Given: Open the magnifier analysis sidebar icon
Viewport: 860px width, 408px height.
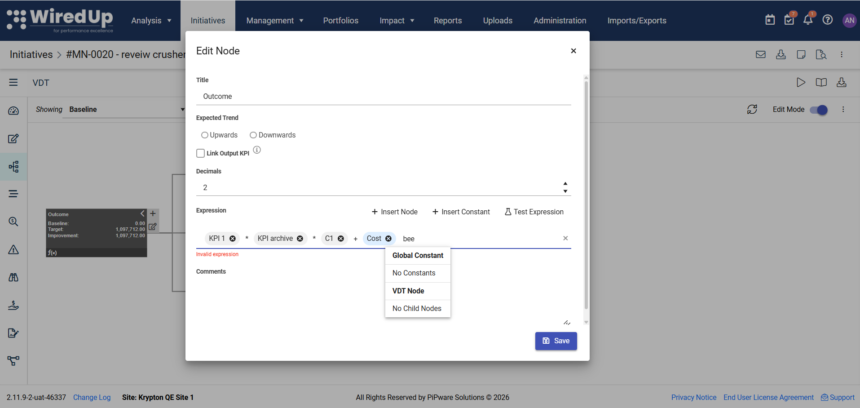Looking at the screenshot, I should [13, 222].
